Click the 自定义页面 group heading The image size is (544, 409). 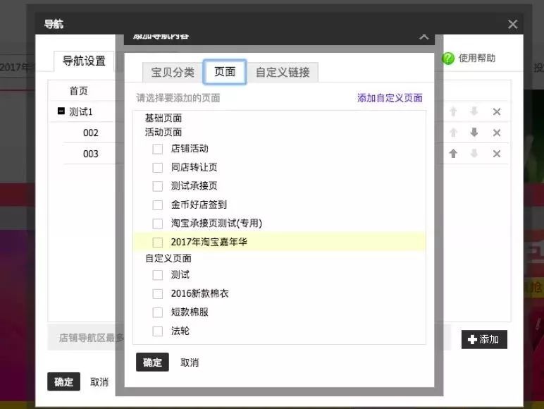(x=168, y=258)
